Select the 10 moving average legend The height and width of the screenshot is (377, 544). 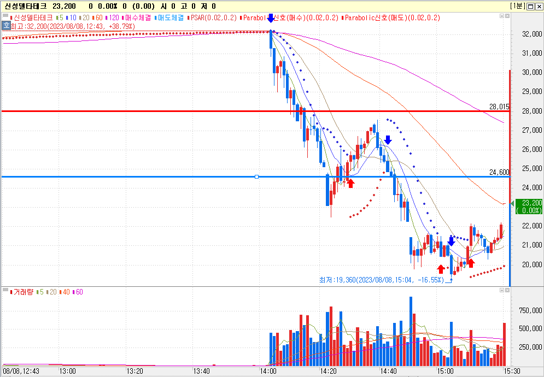click(x=72, y=17)
